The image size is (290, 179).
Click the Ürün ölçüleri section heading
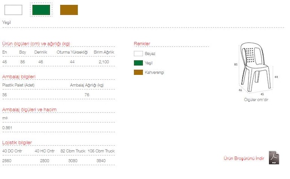click(x=36, y=44)
